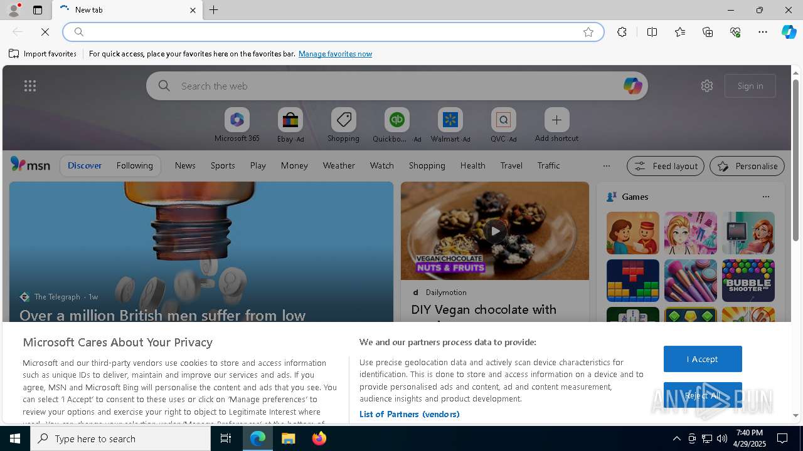Toggle split screen view
The width and height of the screenshot is (803, 451).
pos(652,32)
